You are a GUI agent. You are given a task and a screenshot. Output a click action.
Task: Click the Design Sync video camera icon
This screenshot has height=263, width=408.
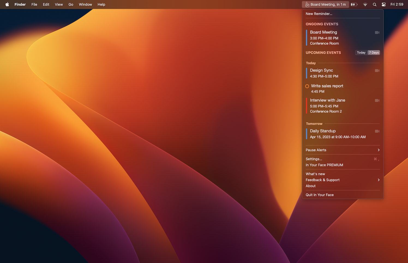(377, 71)
